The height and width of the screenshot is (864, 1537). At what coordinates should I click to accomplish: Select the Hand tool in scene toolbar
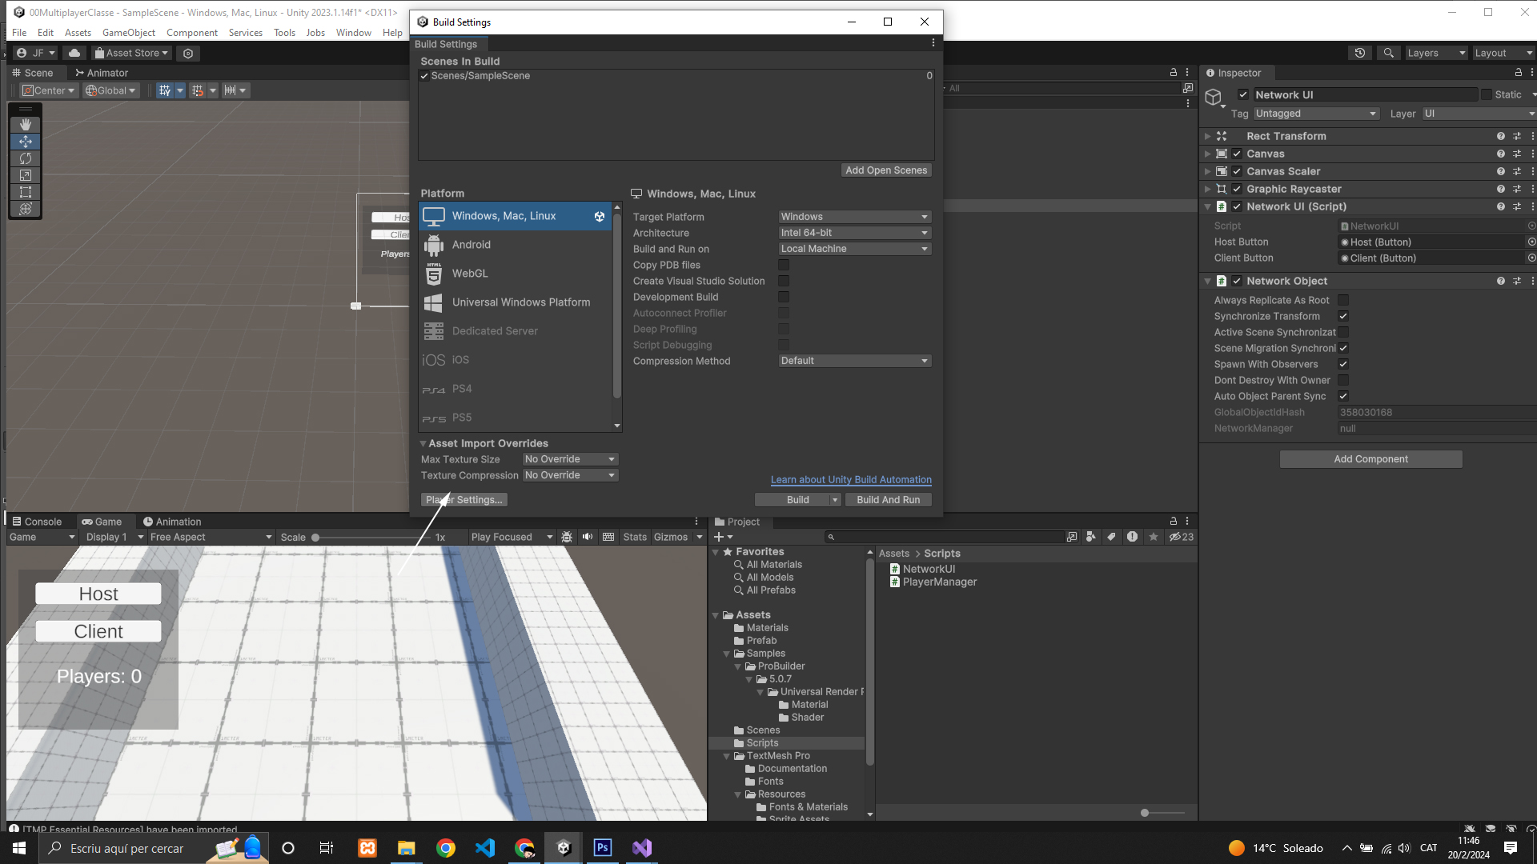pyautogui.click(x=26, y=125)
